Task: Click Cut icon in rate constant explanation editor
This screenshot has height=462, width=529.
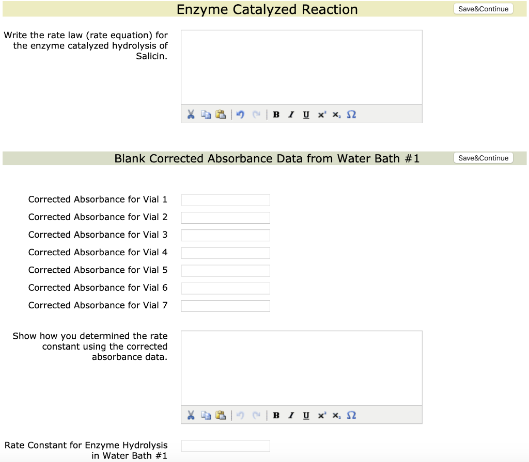Action: coord(191,415)
